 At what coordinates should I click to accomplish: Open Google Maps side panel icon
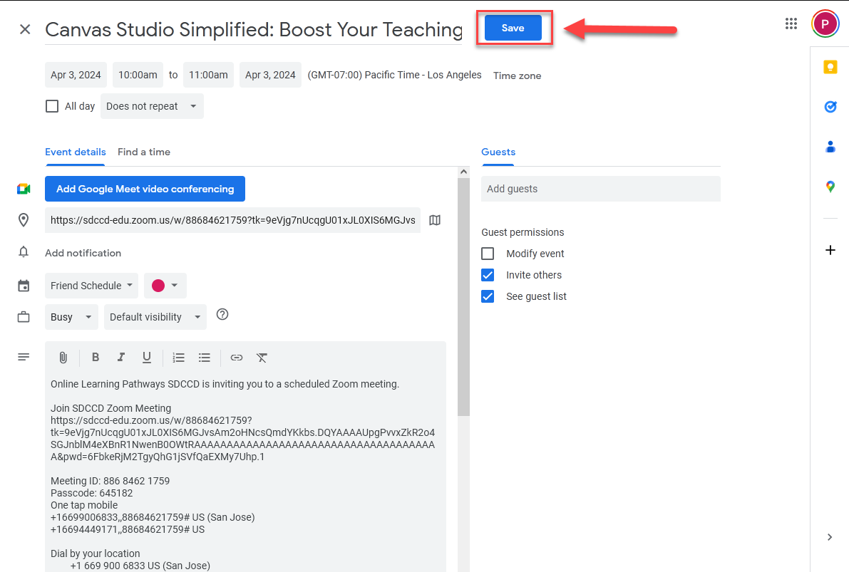click(x=830, y=187)
